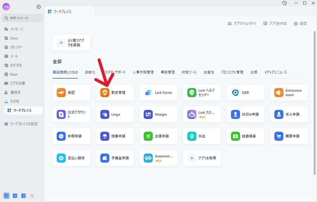Open Lark ヘルプセンター app
Image resolution: width=317 pixels, height=202 pixels.
pyautogui.click(x=202, y=92)
